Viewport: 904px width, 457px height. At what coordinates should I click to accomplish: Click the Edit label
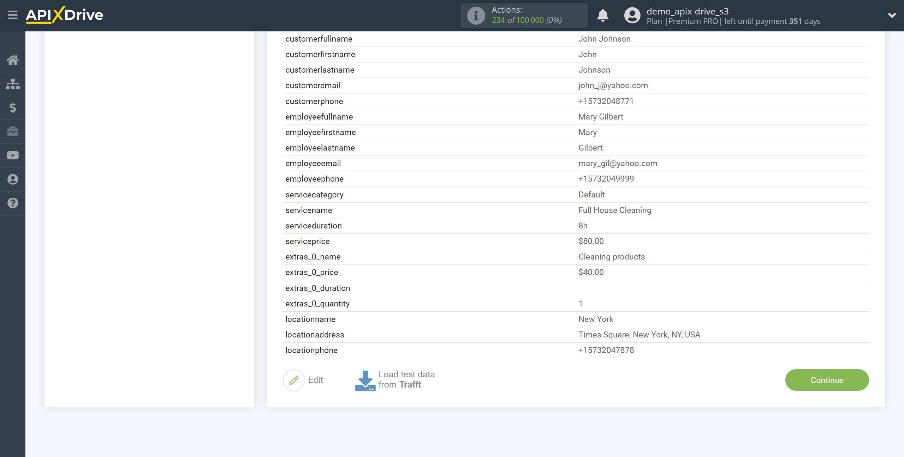(316, 380)
